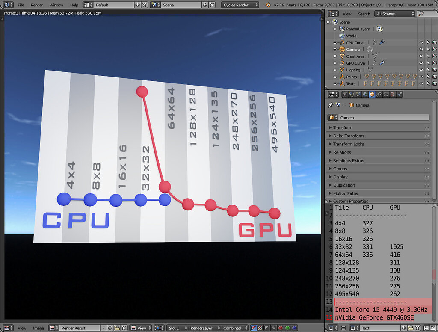Expand the Delta Transform panel
The height and width of the screenshot is (332, 438).
click(379, 136)
